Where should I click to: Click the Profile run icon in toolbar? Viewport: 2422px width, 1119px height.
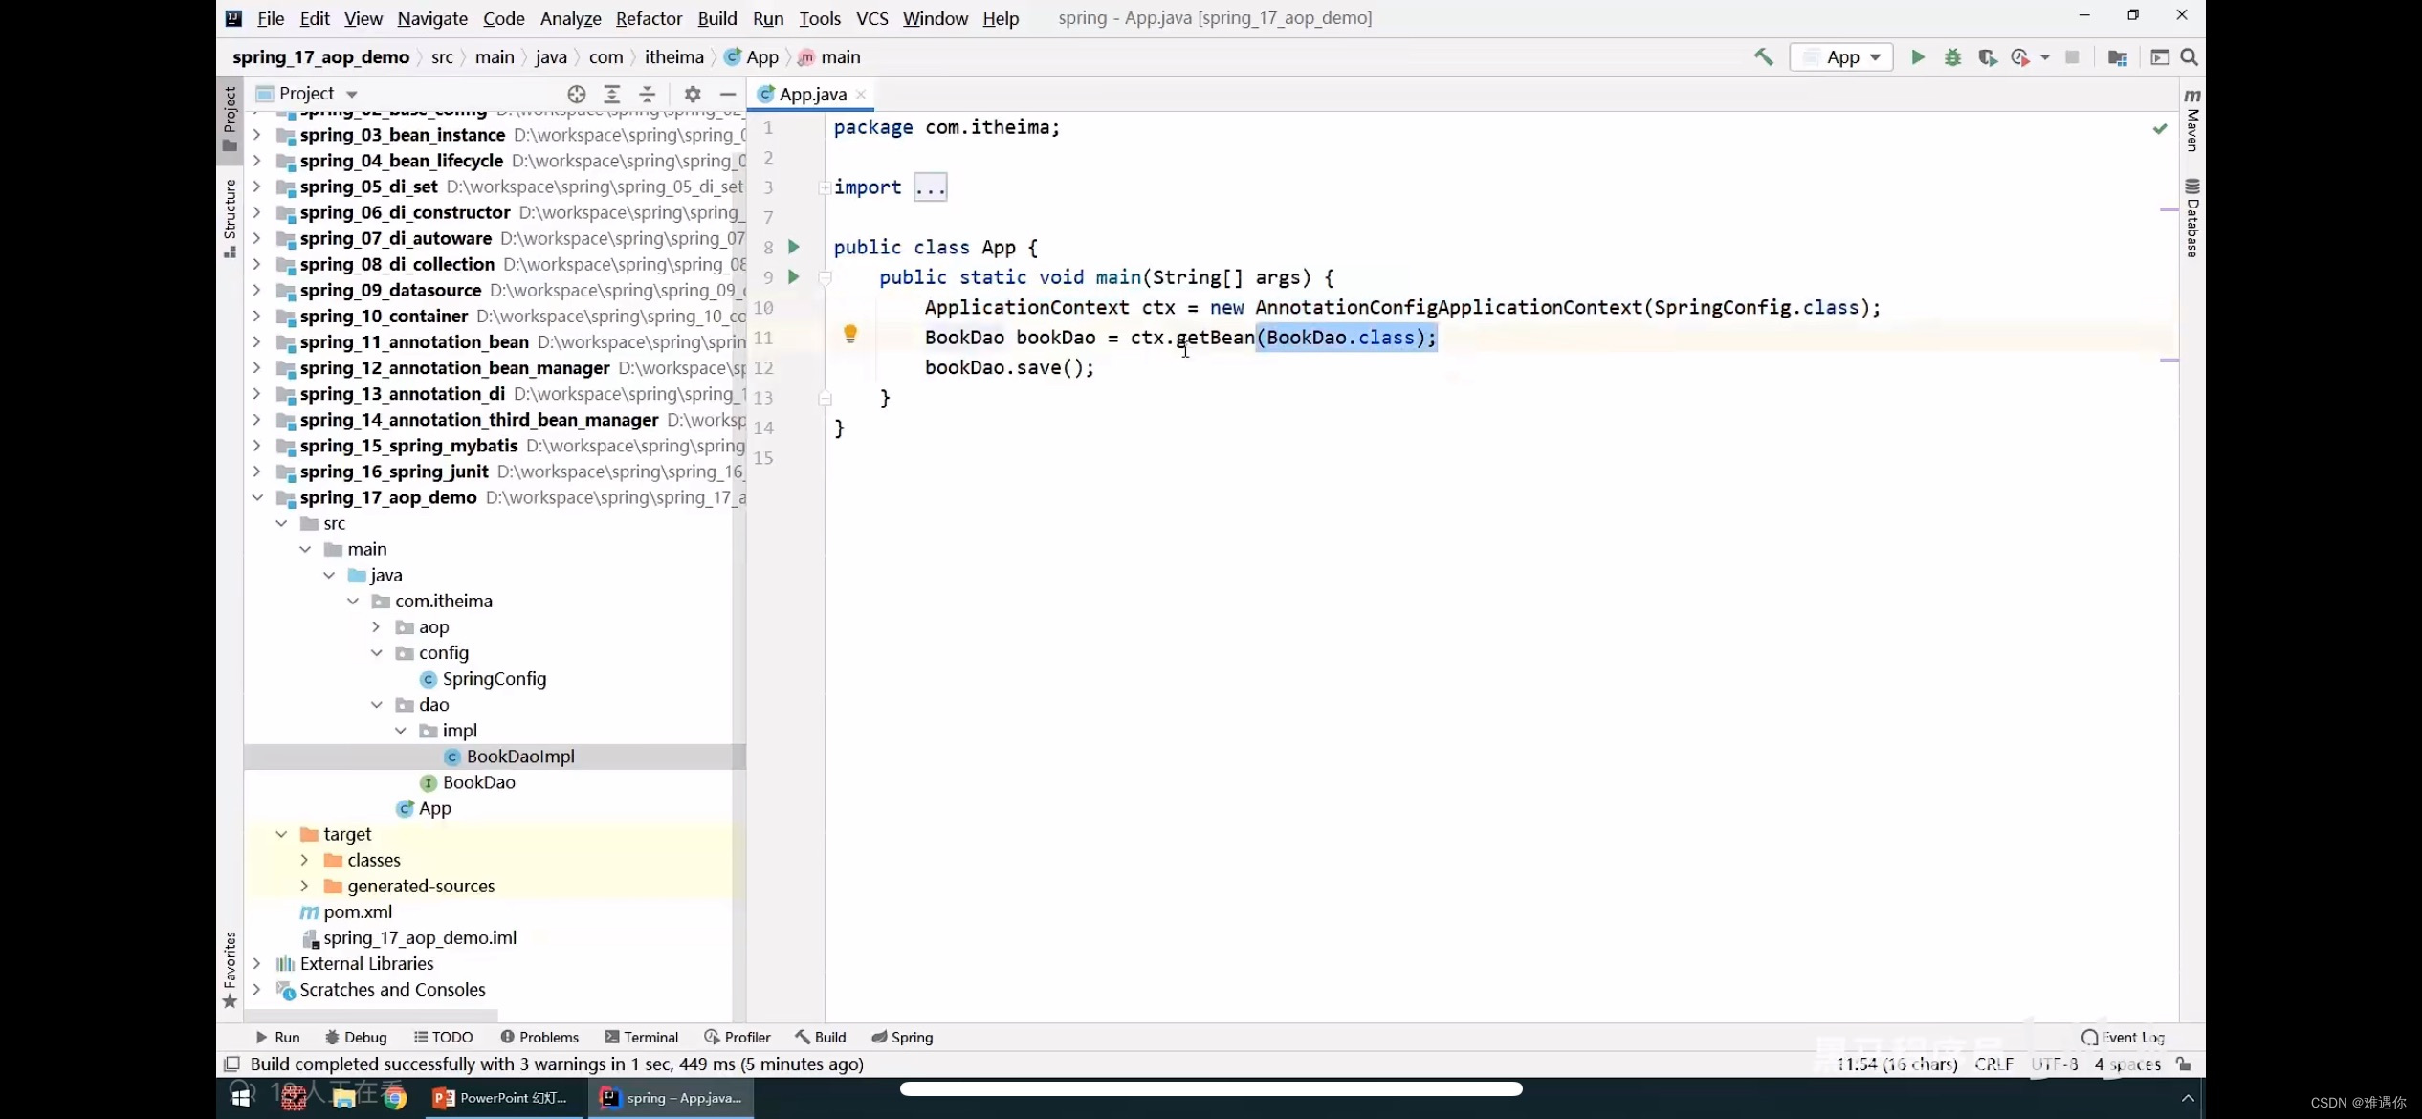point(2019,57)
